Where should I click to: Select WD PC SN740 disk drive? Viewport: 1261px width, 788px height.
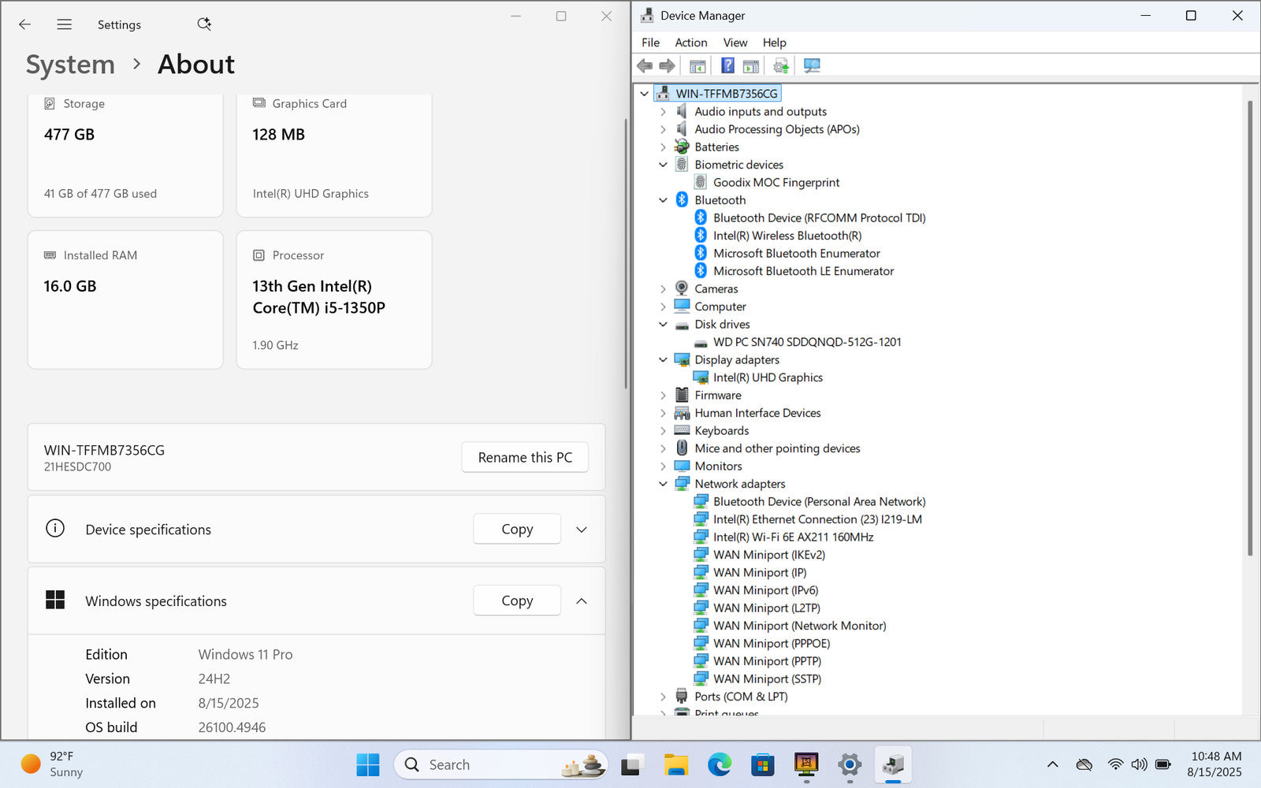pyautogui.click(x=807, y=342)
